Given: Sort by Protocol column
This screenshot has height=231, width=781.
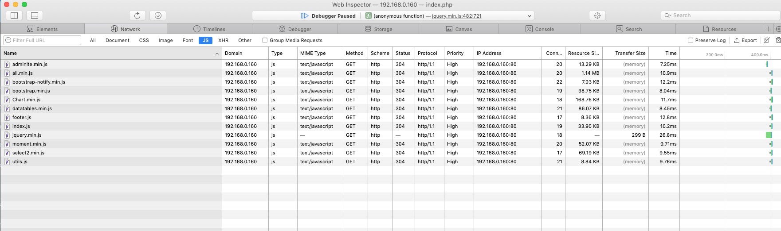Looking at the screenshot, I should 429,53.
